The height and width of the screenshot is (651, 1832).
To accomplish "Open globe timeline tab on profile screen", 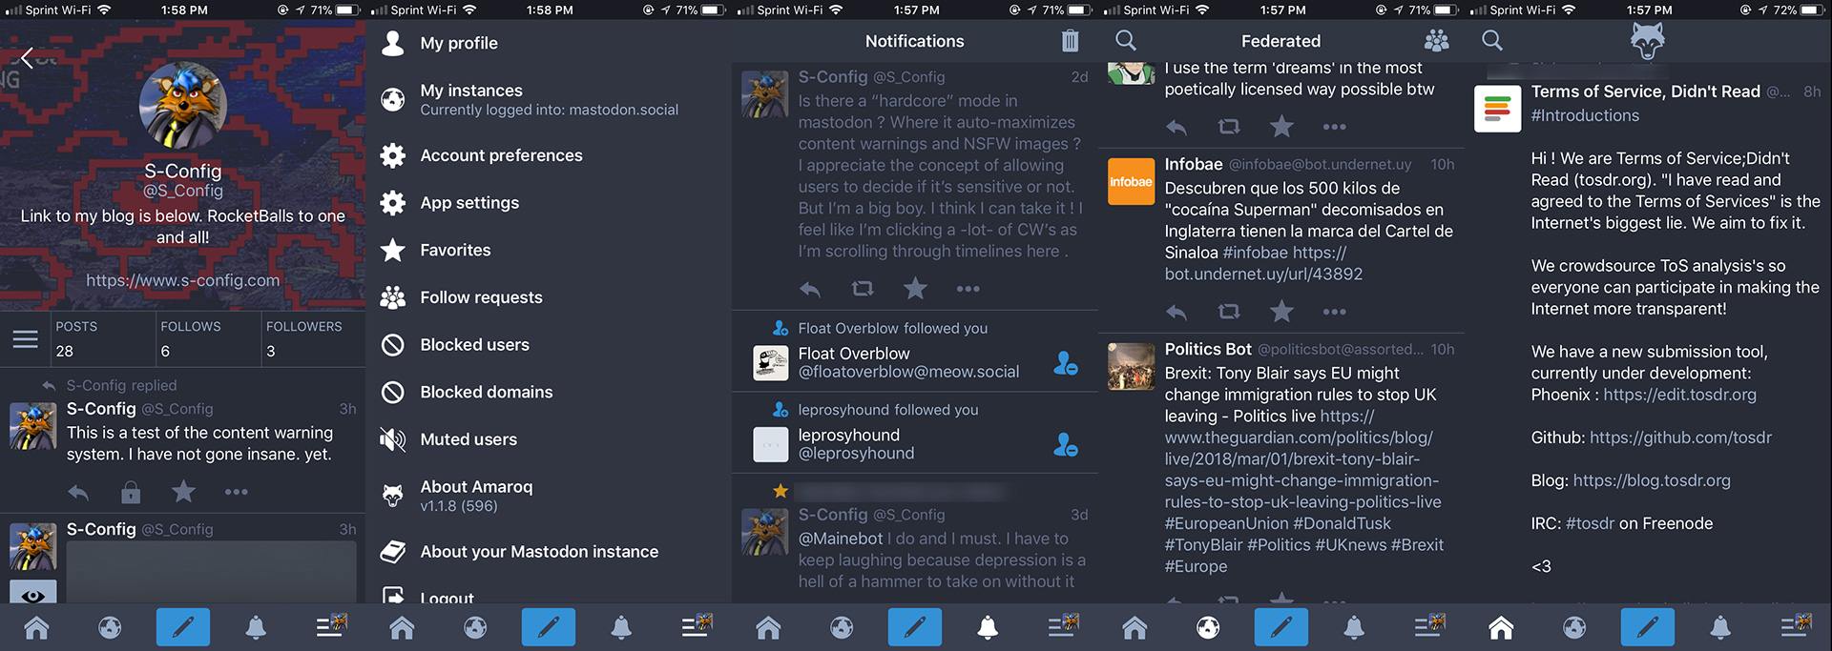I will (x=110, y=627).
